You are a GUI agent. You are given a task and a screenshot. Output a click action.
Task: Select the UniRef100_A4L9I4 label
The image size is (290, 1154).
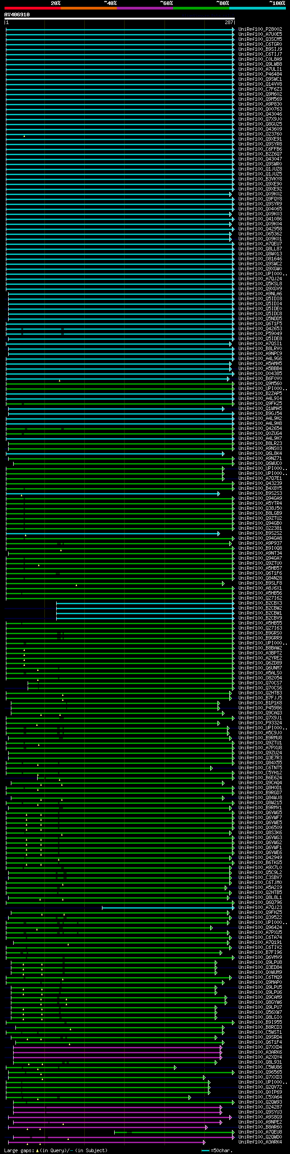[x=260, y=399]
